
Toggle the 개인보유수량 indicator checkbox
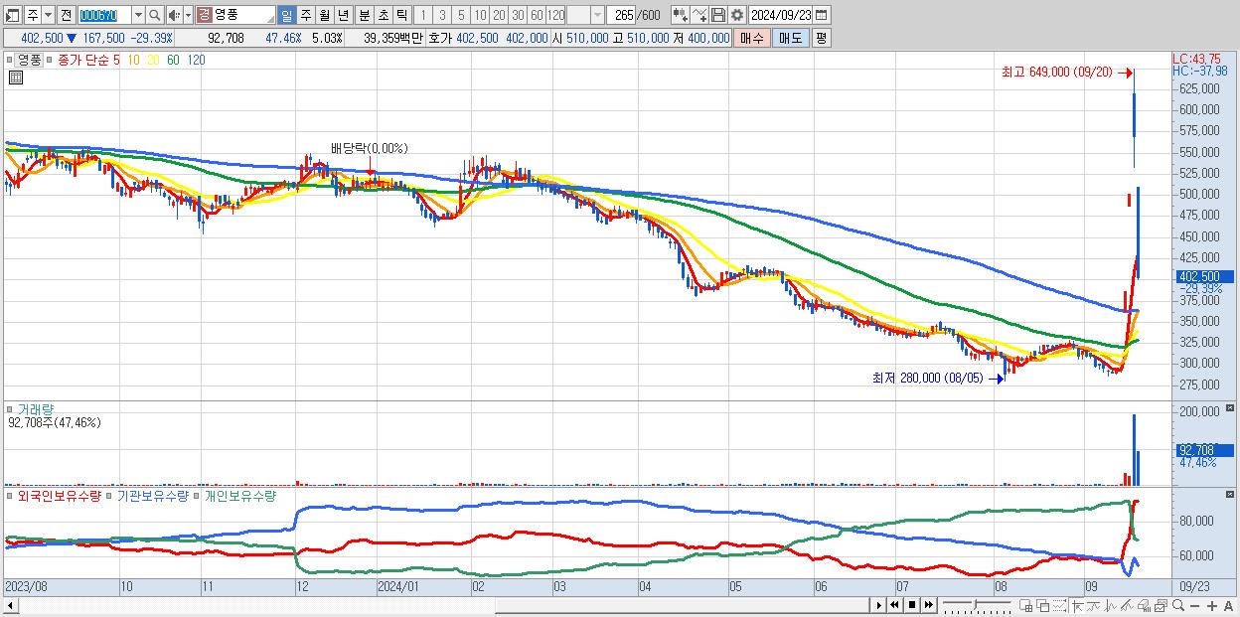pyautogui.click(x=197, y=494)
